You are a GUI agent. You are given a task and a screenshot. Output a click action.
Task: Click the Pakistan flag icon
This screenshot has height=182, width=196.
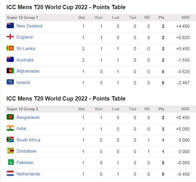[10, 162]
